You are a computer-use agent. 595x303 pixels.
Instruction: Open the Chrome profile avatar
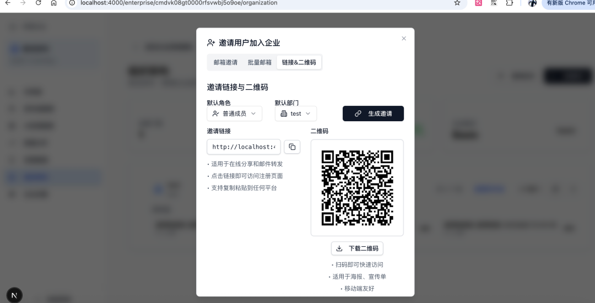[532, 3]
